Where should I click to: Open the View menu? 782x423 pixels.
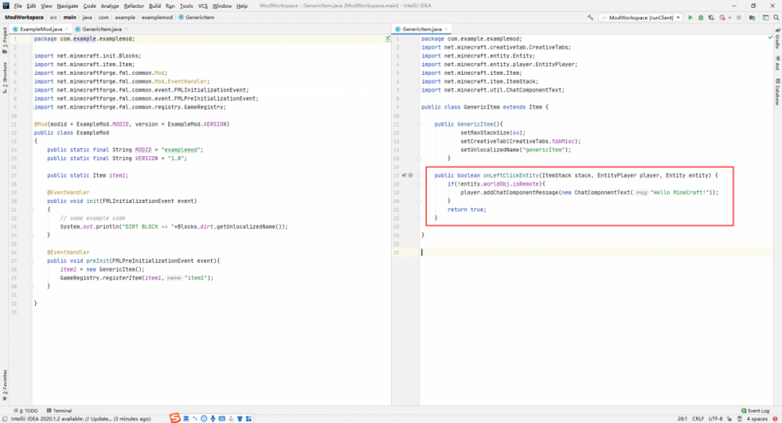point(46,6)
